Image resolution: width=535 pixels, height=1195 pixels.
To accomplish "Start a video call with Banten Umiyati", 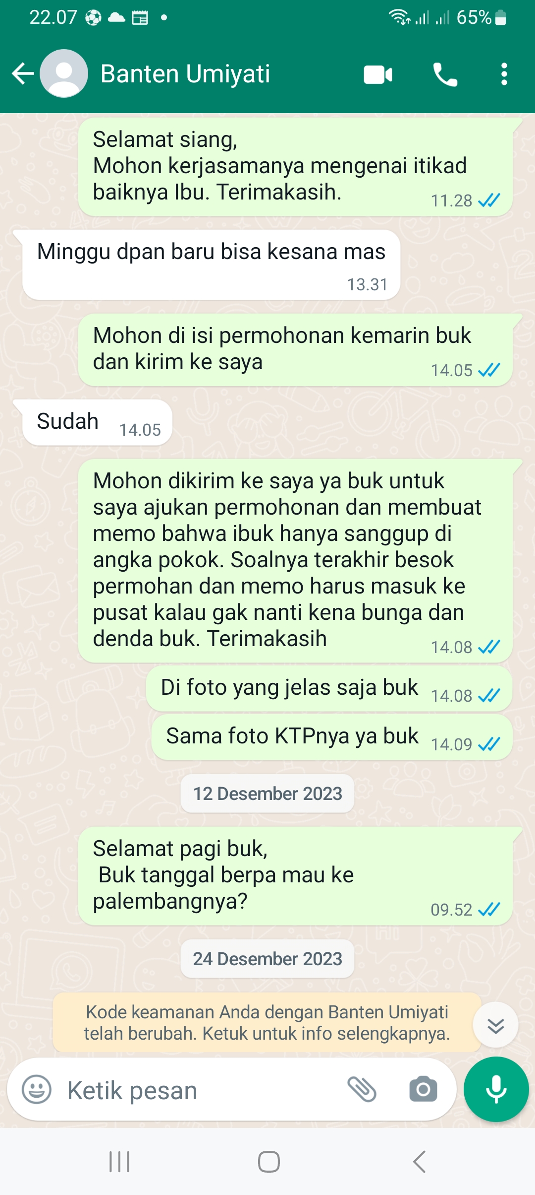I will coord(378,74).
